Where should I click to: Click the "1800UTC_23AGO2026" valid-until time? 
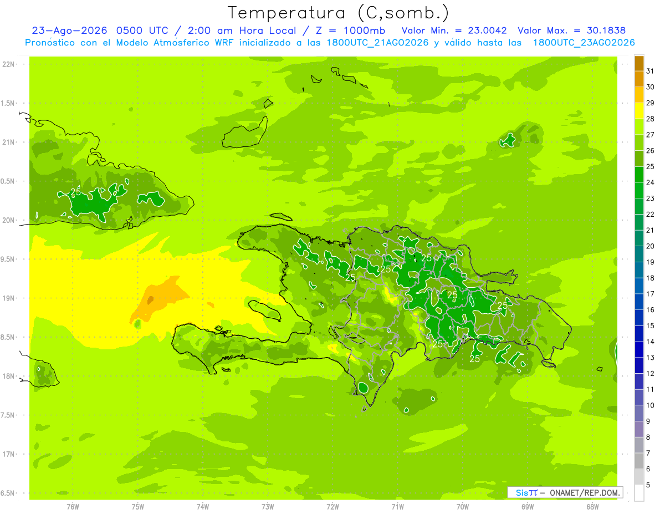coord(584,43)
